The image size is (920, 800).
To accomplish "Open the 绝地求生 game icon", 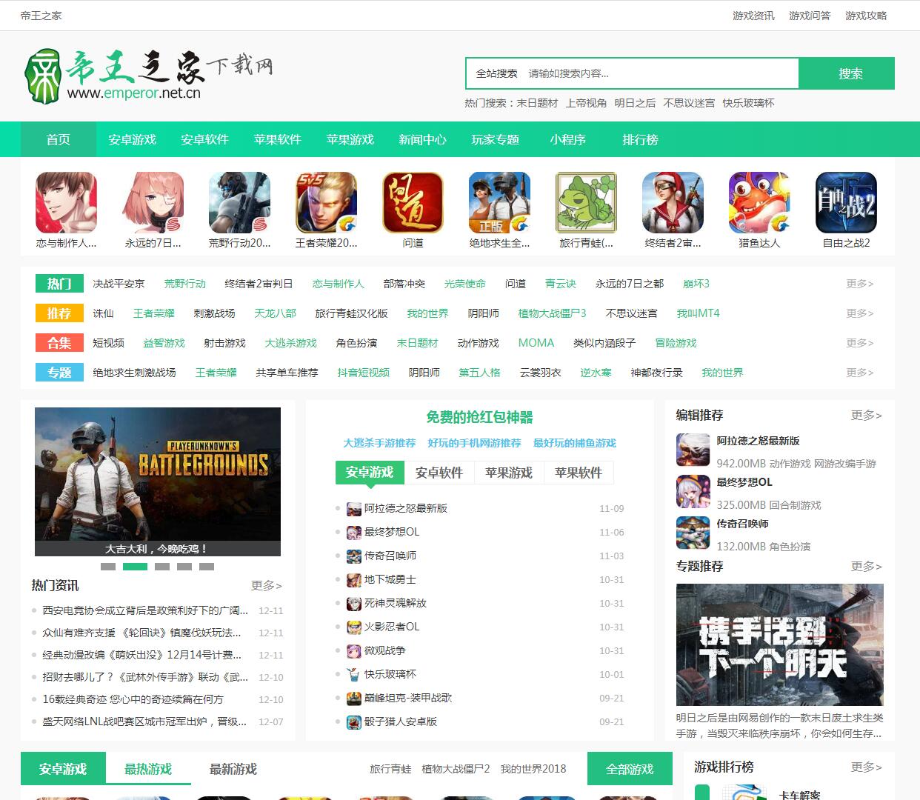I will [499, 203].
